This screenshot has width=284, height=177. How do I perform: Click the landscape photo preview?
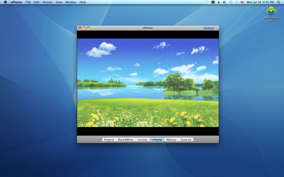coord(148,83)
